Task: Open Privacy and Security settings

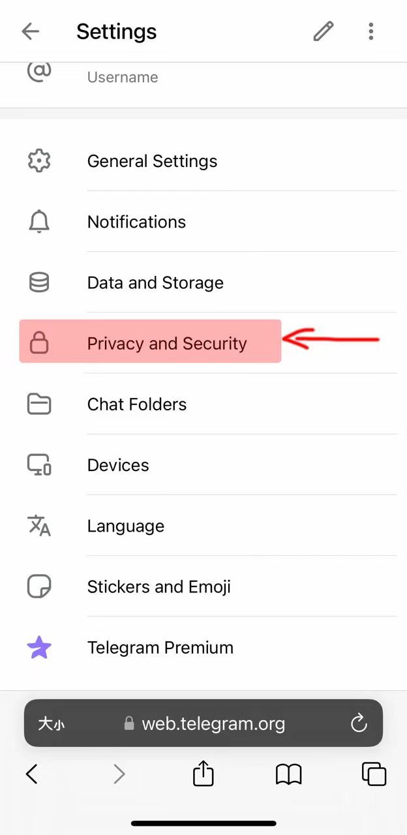Action: tap(167, 343)
